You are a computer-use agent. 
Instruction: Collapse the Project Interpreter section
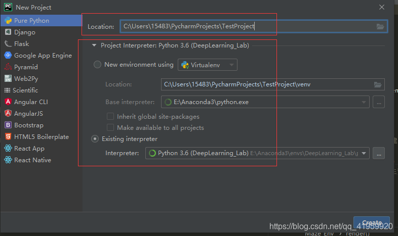point(94,45)
